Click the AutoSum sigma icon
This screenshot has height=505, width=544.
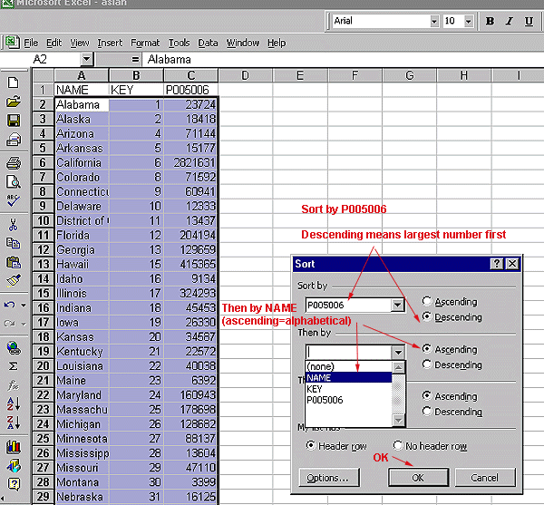(13, 365)
